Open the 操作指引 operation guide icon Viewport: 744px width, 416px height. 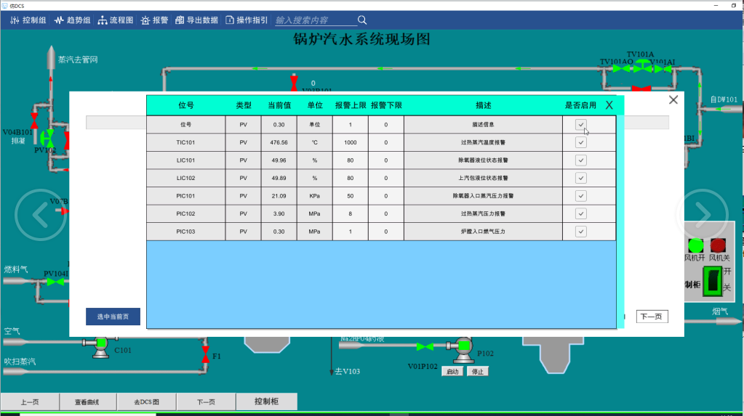click(230, 20)
